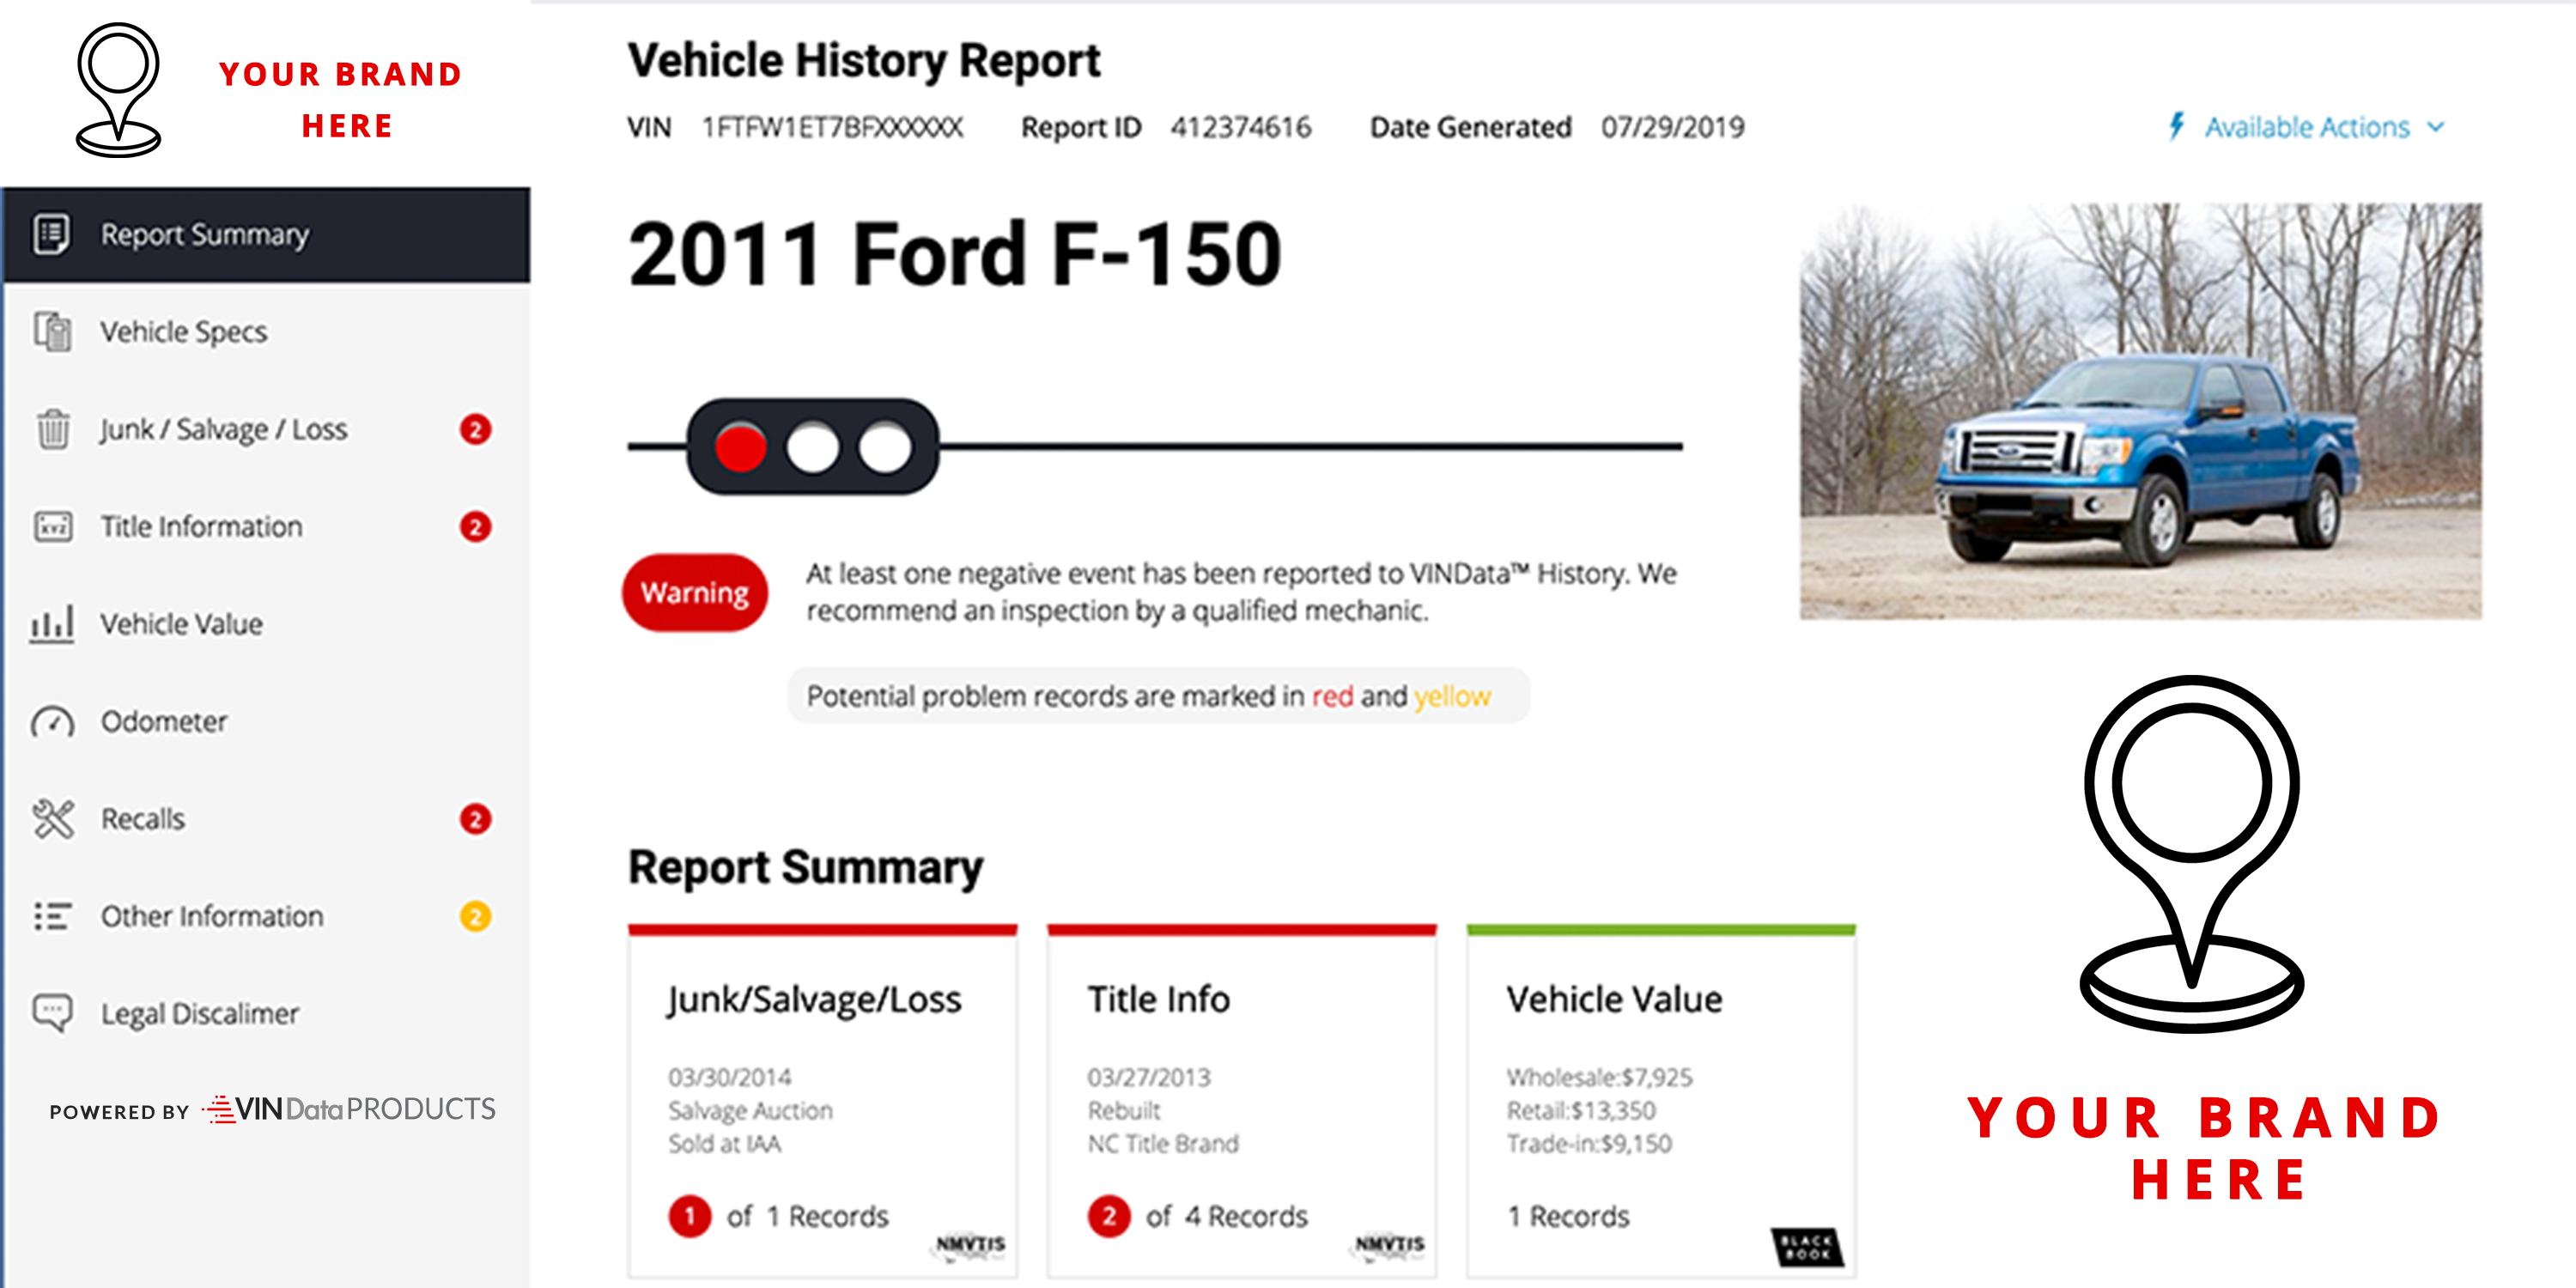Click '03/27/2013' on Title Info card
The height and width of the screenshot is (1288, 2576).
1148,1077
